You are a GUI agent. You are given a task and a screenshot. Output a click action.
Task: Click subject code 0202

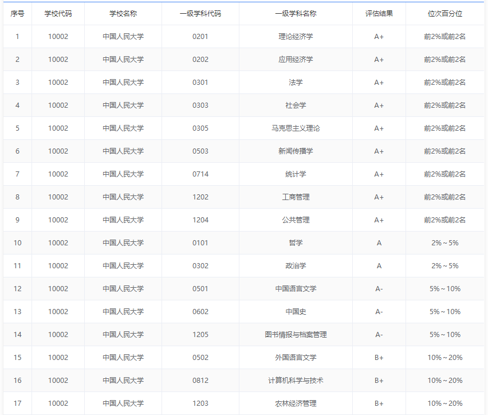point(200,60)
